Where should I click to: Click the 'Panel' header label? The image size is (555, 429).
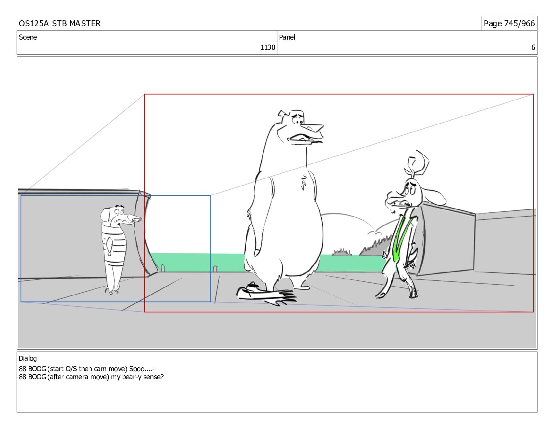point(287,37)
